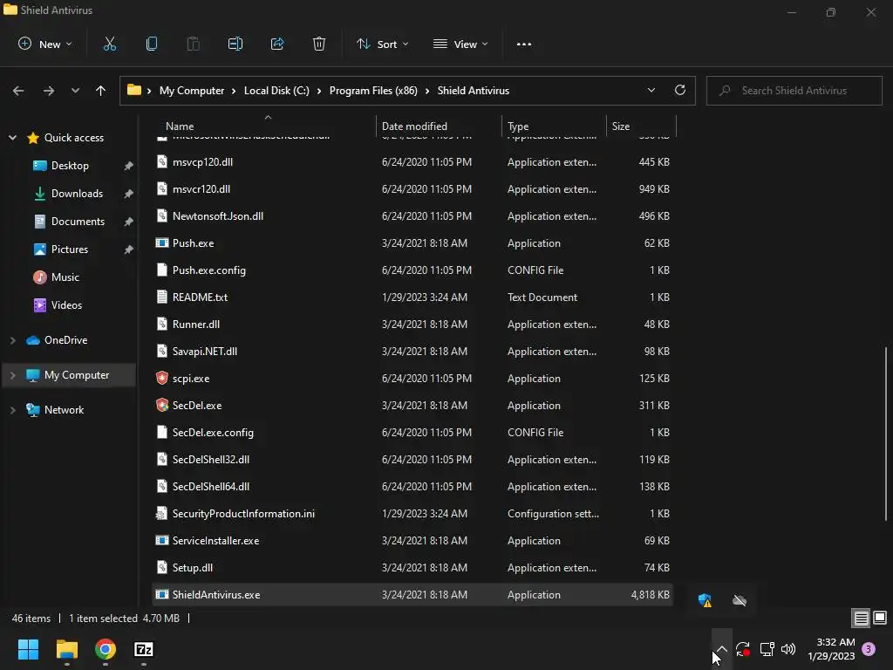Open Windows Security shield tray icon
This screenshot has width=893, height=670.
705,600
